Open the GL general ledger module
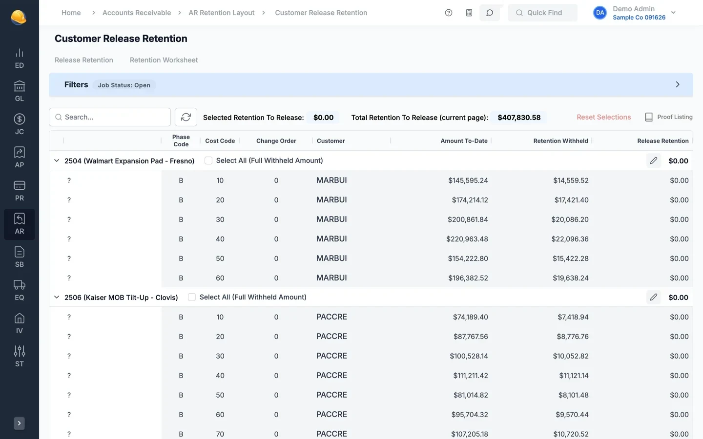Image resolution: width=703 pixels, height=439 pixels. coord(20,92)
